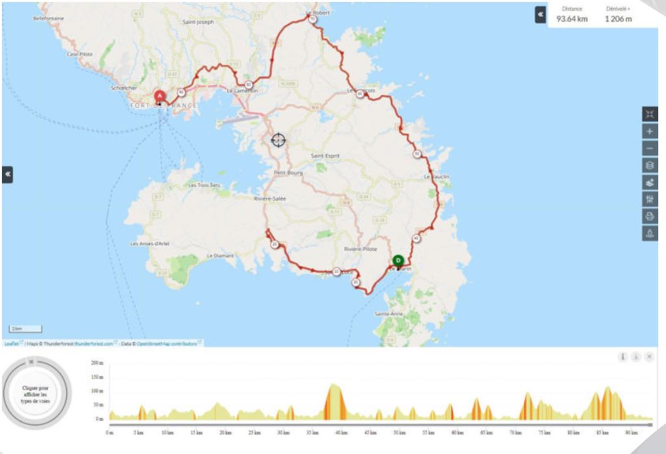The height and width of the screenshot is (454, 666).
Task: Open the map layers stack icon
Action: pyautogui.click(x=650, y=165)
